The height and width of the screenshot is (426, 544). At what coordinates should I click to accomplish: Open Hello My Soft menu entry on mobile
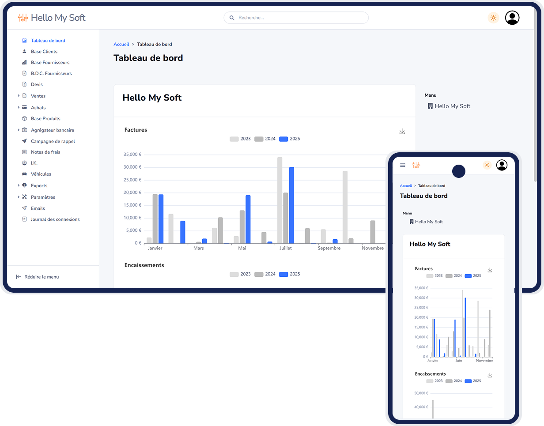click(x=426, y=222)
